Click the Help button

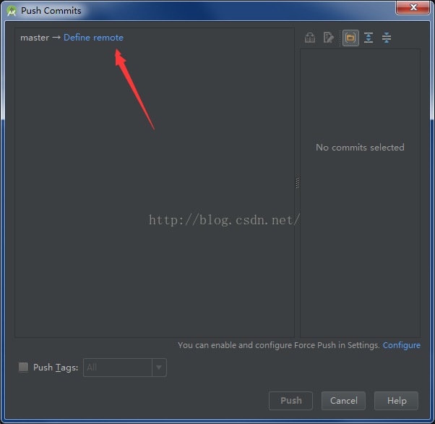397,401
